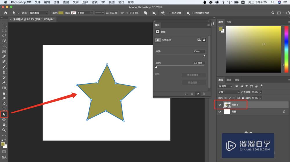Viewport: 290px width, 162px height.
Task: Pick the Horizontal Type tool
Action: pos(4,109)
